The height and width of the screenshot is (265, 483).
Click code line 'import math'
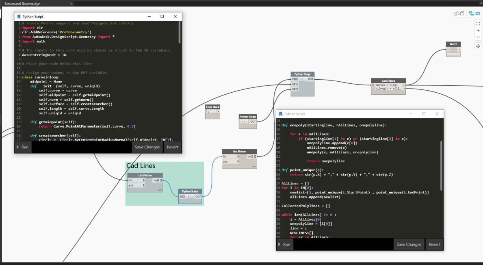[x=34, y=41]
